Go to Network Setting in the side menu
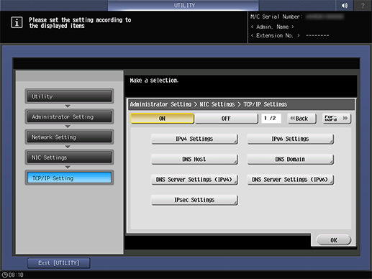The height and width of the screenshot is (279, 372). tap(69, 137)
